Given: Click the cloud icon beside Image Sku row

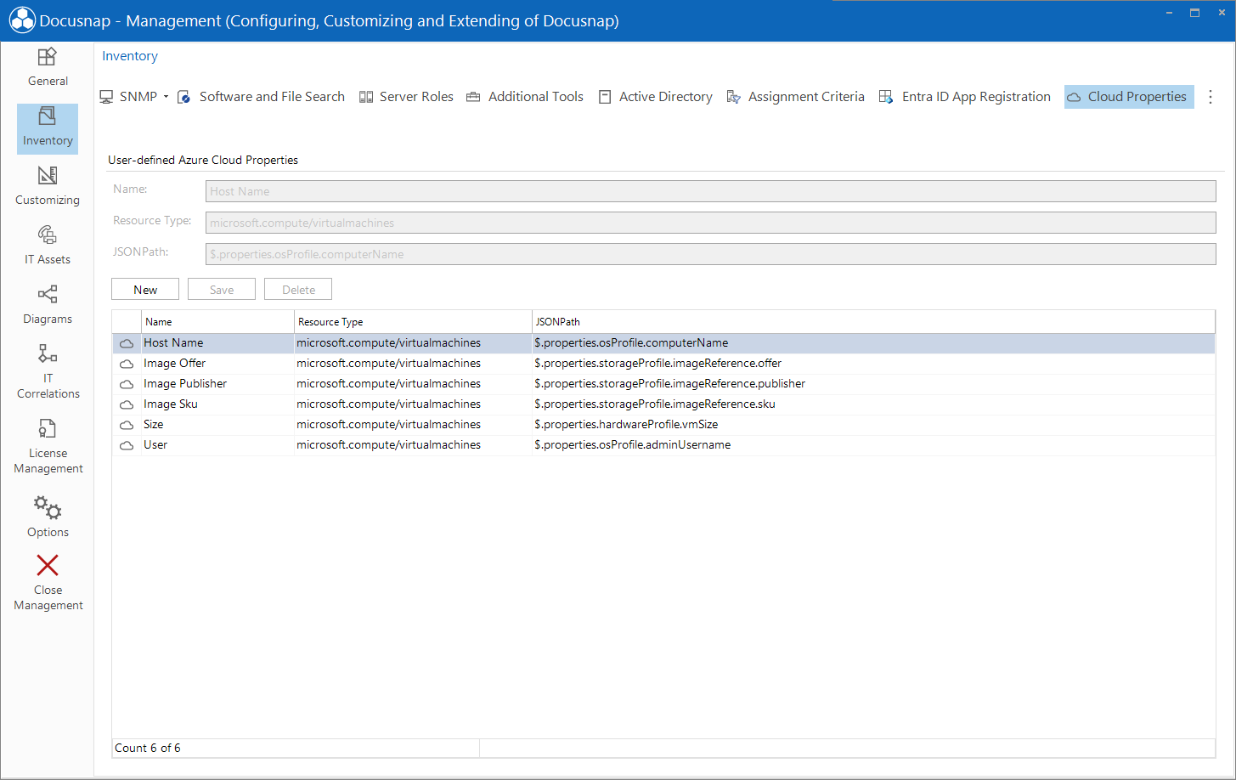Looking at the screenshot, I should point(127,404).
